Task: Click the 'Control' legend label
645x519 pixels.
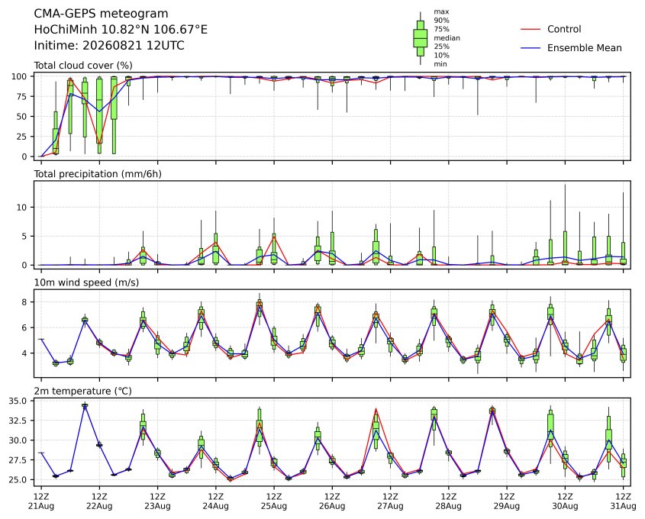Action: (564, 29)
